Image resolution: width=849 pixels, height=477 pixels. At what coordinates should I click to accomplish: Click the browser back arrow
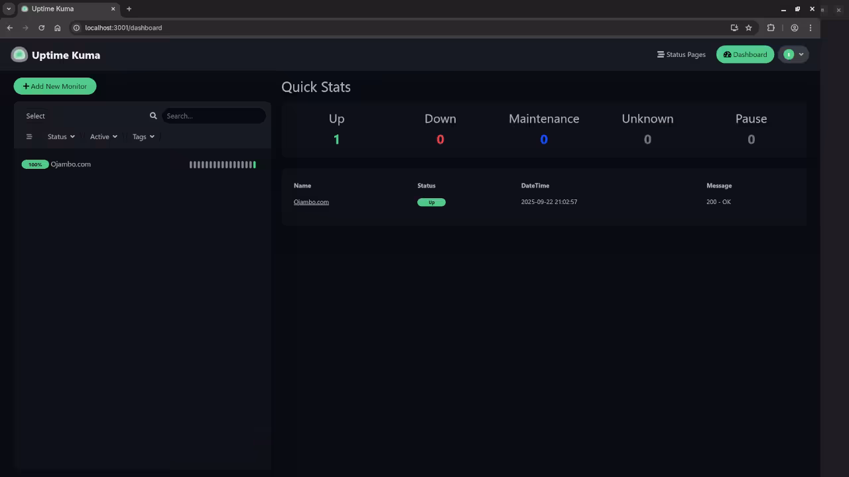tap(10, 28)
